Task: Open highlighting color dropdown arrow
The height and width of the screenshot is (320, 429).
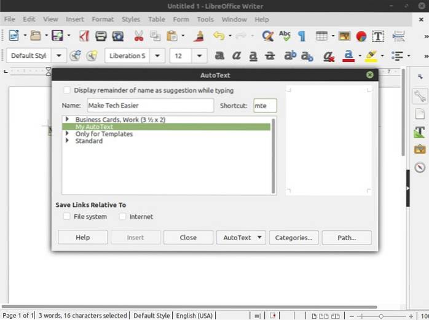Action: point(382,56)
